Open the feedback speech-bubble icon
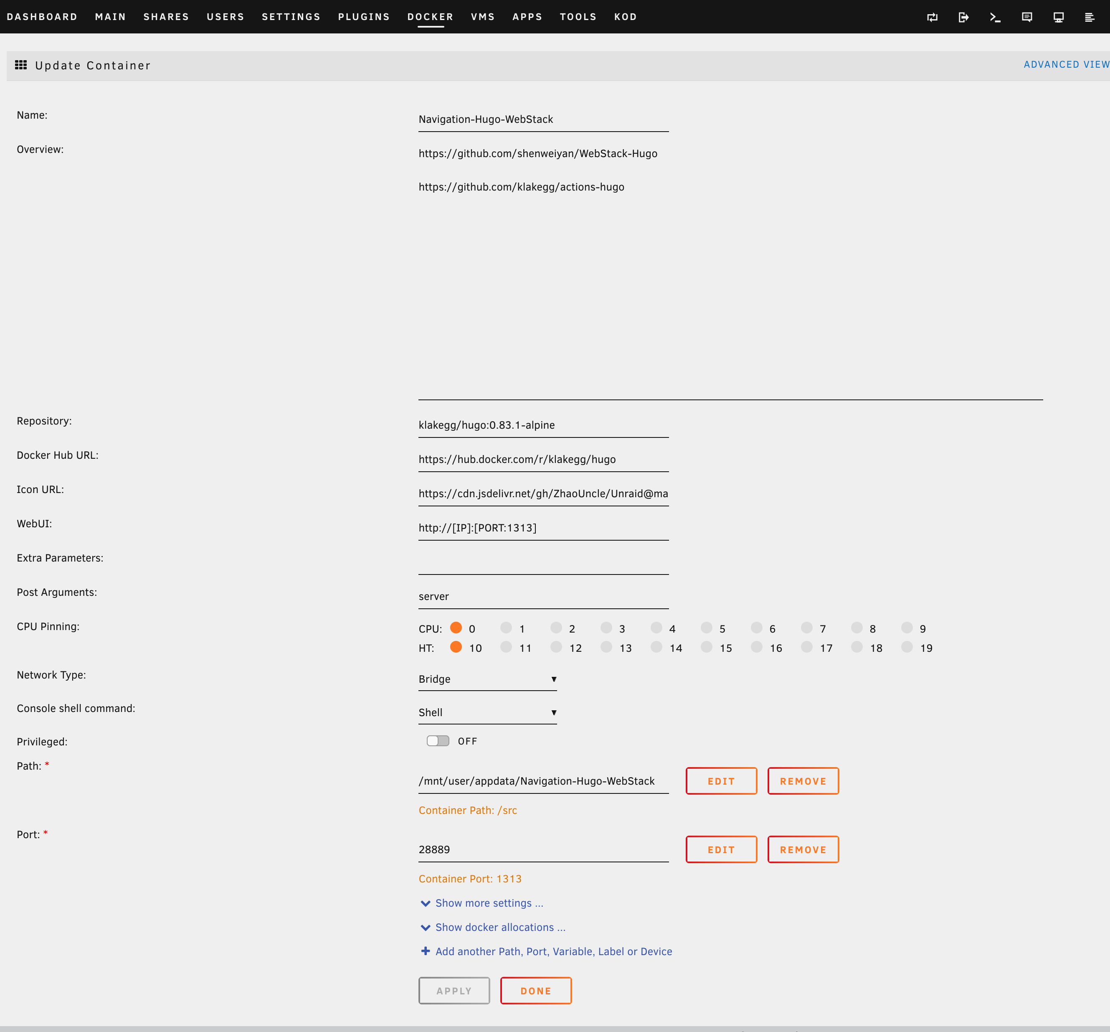1110x1032 pixels. pos(1027,17)
